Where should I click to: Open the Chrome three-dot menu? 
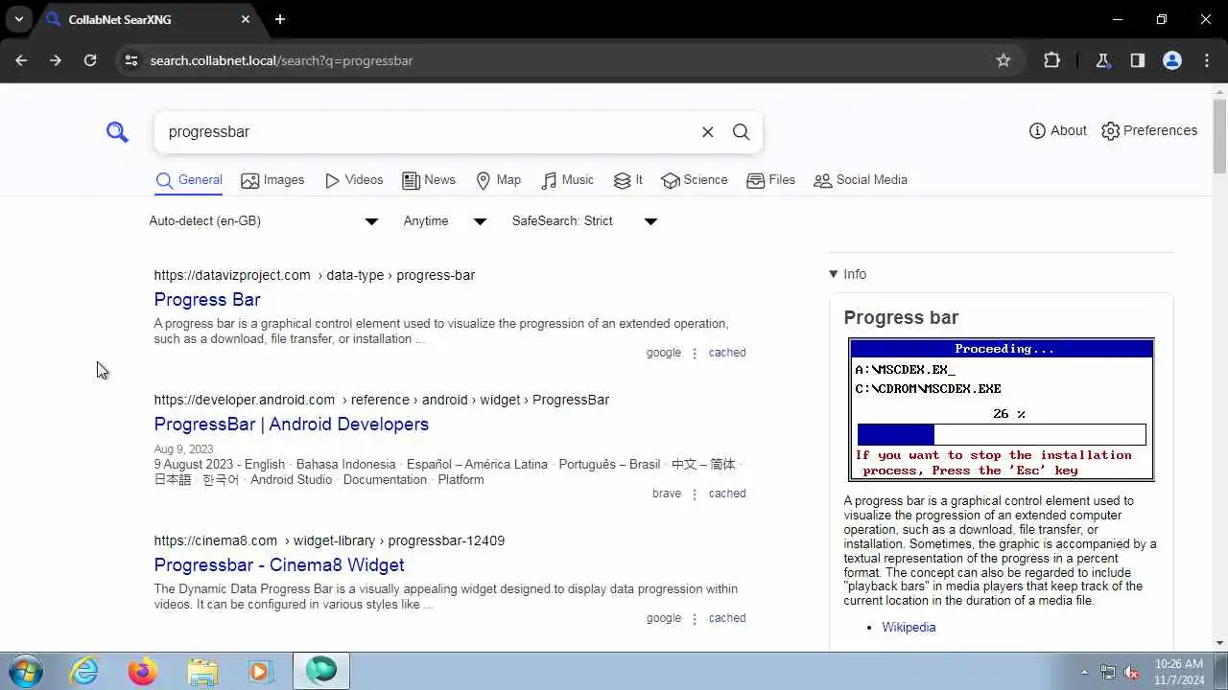[1207, 60]
